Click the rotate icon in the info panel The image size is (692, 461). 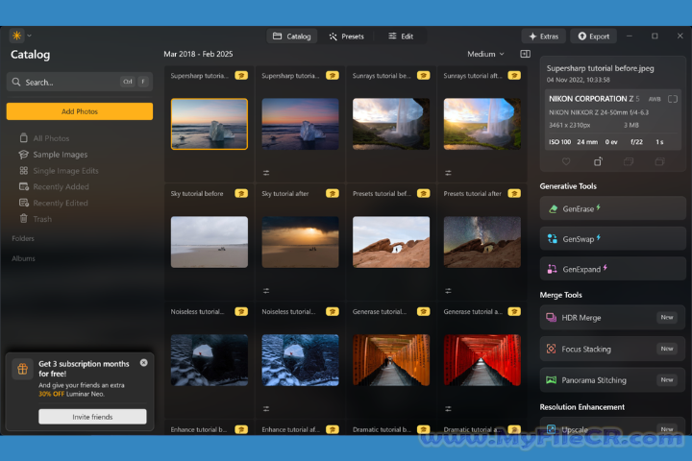tap(598, 162)
